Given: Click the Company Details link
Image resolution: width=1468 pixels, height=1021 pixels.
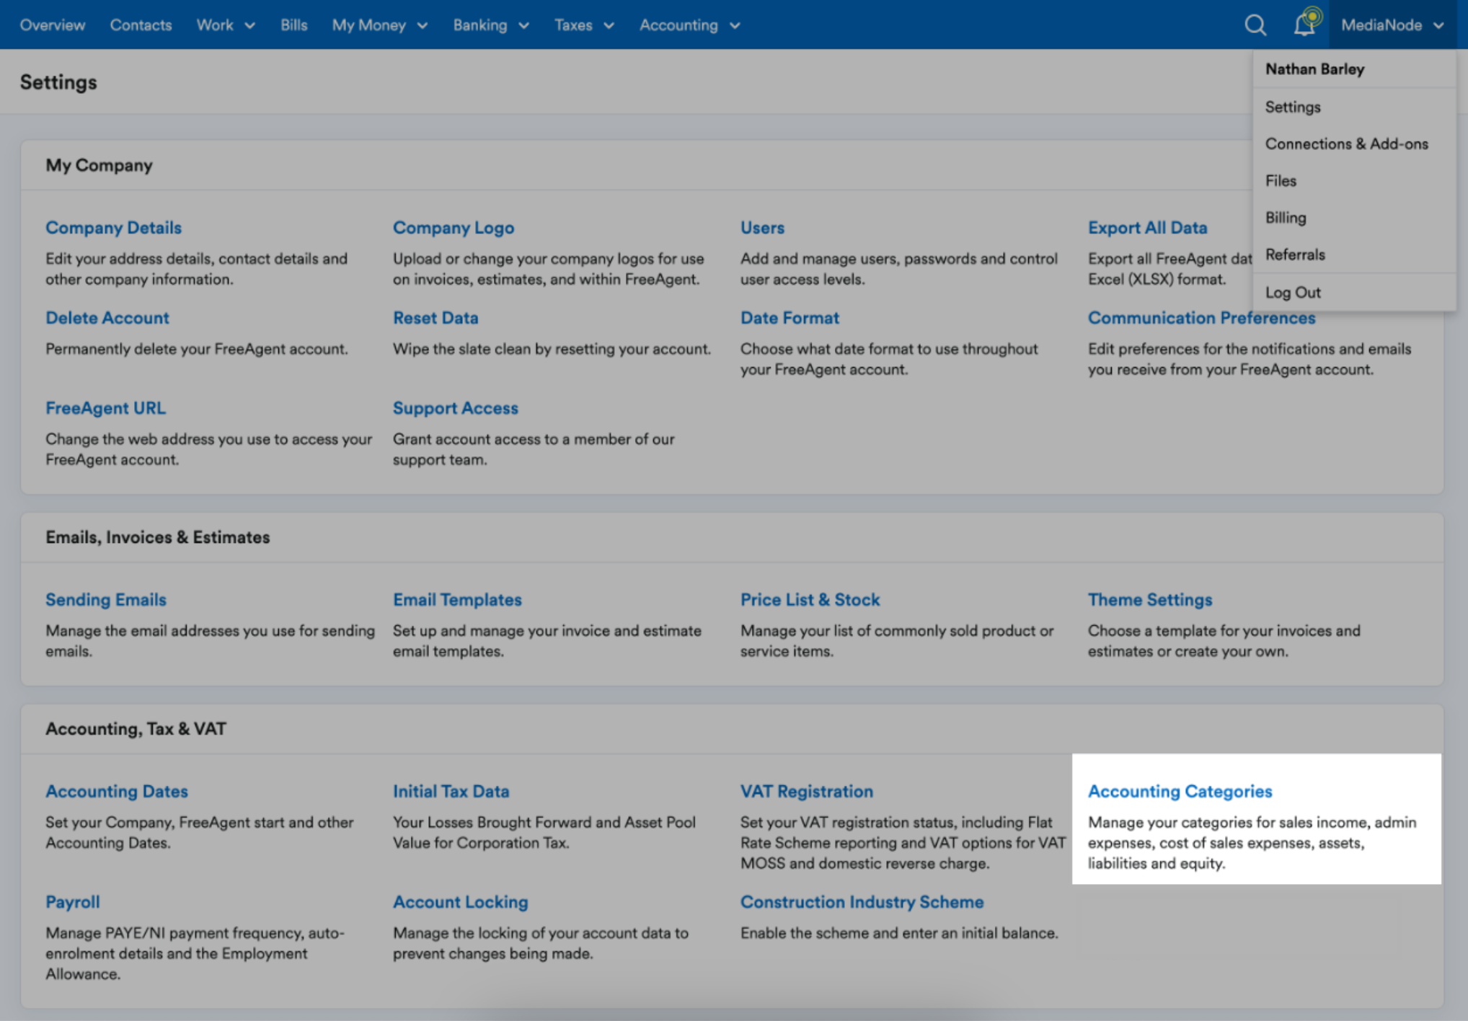Looking at the screenshot, I should click(x=113, y=227).
